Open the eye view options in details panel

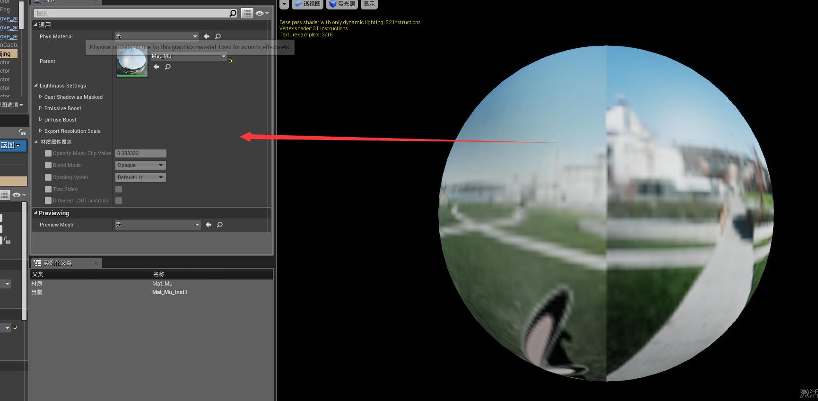(x=262, y=13)
